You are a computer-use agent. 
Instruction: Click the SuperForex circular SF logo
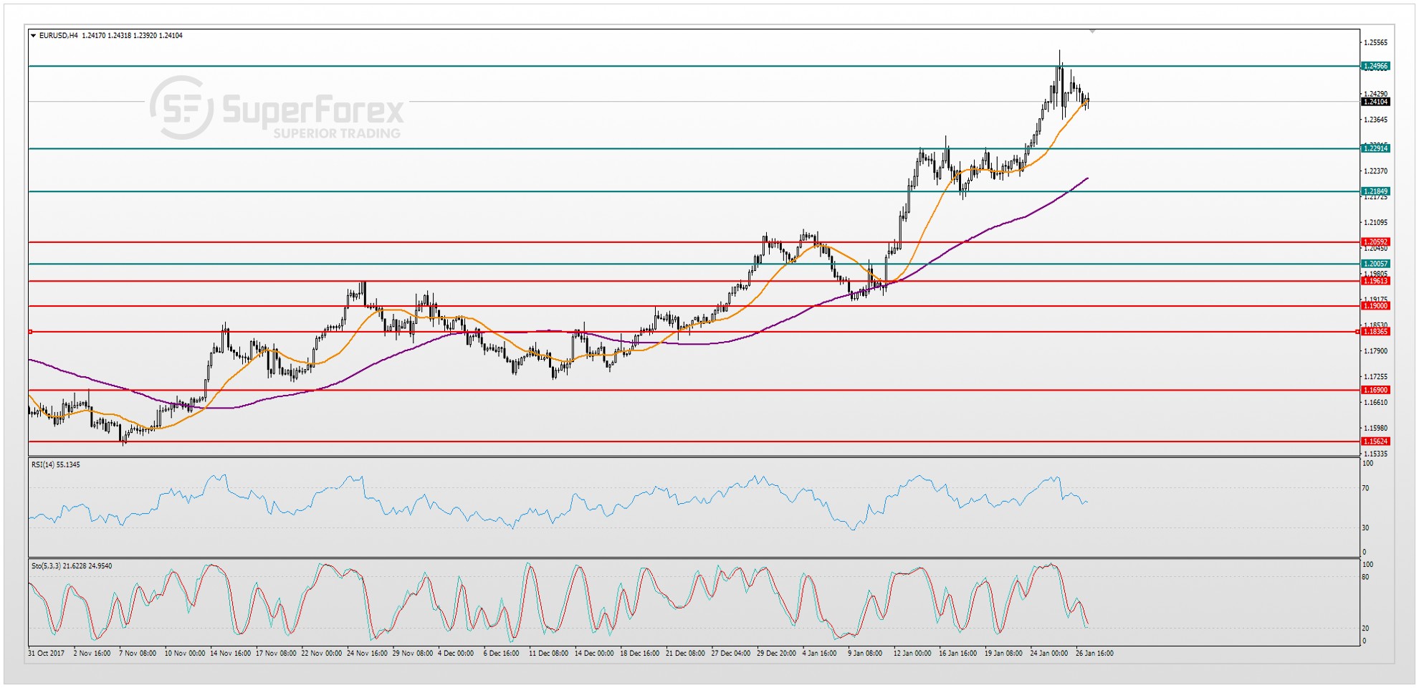coord(181,108)
